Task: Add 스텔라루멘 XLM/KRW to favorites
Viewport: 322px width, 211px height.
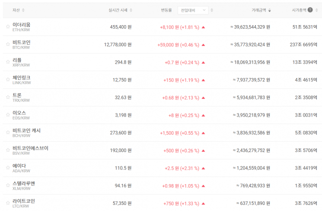Action: 8,185
